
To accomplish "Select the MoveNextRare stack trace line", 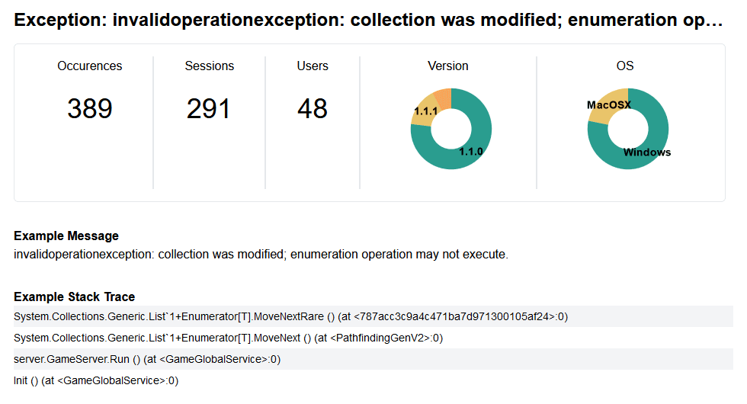I will pyautogui.click(x=291, y=316).
